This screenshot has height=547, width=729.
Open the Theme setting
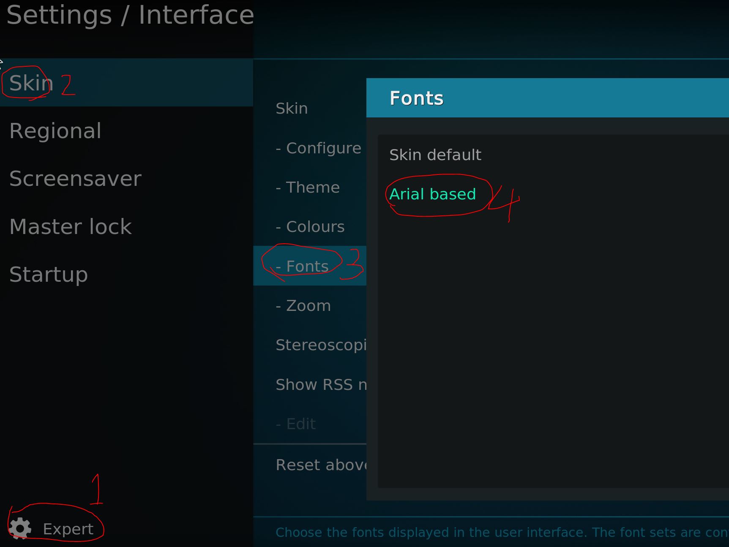310,187
